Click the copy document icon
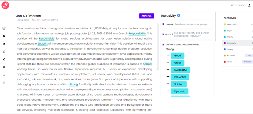The width and height of the screenshot is (253, 114). click(4, 52)
